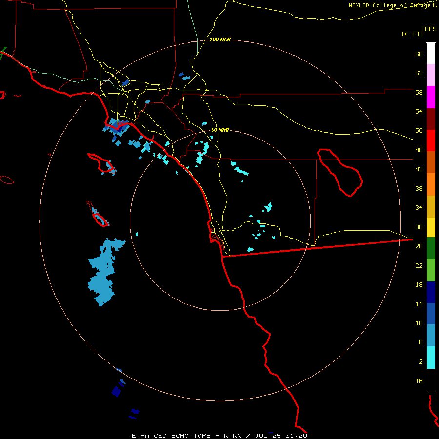Viewport: 439px width, 439px height.
Task: Click the "38" legend value
Action: 419,188
